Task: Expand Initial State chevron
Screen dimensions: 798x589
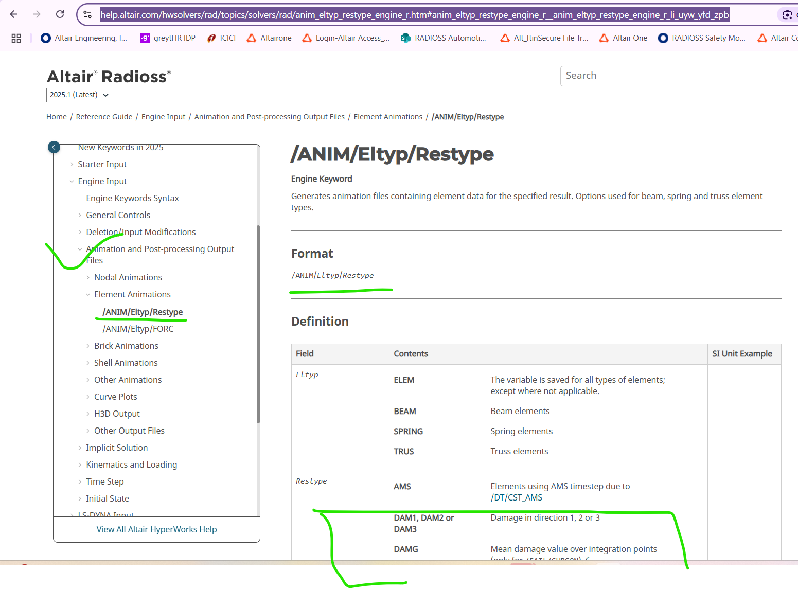Action: pyautogui.click(x=80, y=498)
